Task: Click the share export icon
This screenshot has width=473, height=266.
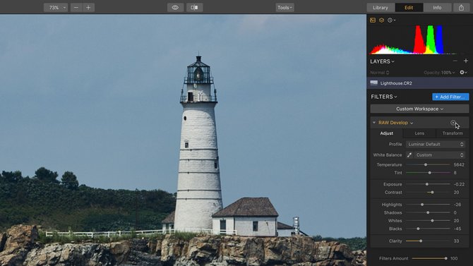Action: tap(461, 8)
